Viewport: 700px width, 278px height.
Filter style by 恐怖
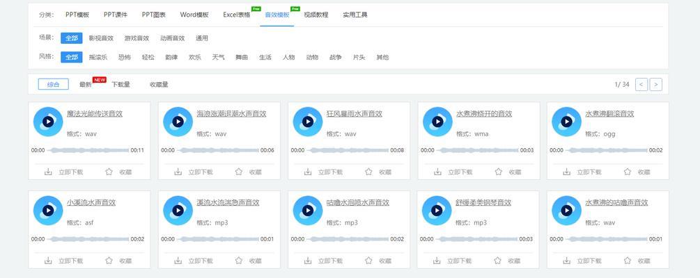point(125,57)
